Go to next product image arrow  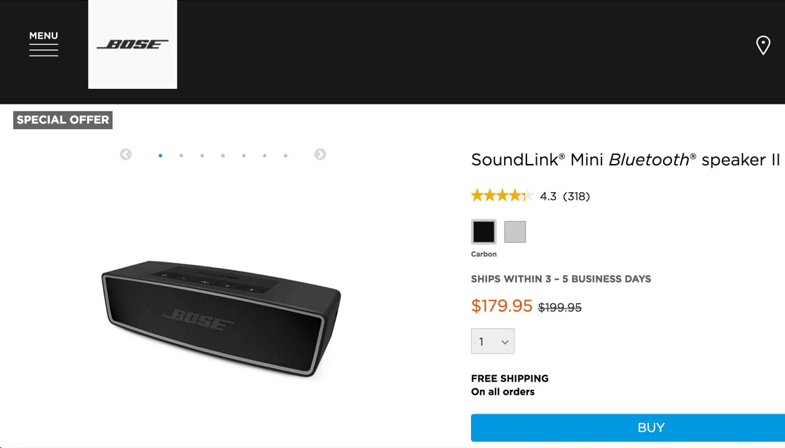pyautogui.click(x=320, y=154)
